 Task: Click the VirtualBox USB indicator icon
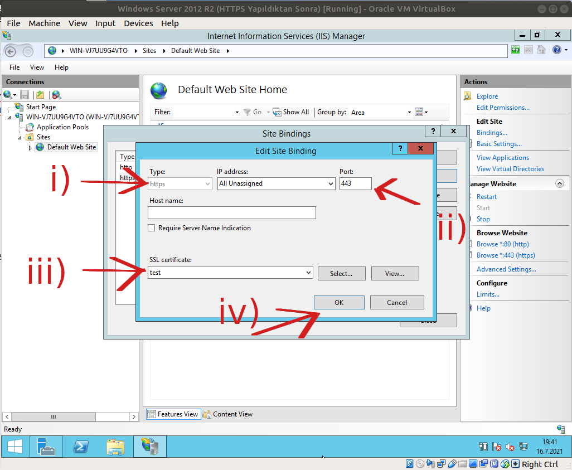click(452, 464)
